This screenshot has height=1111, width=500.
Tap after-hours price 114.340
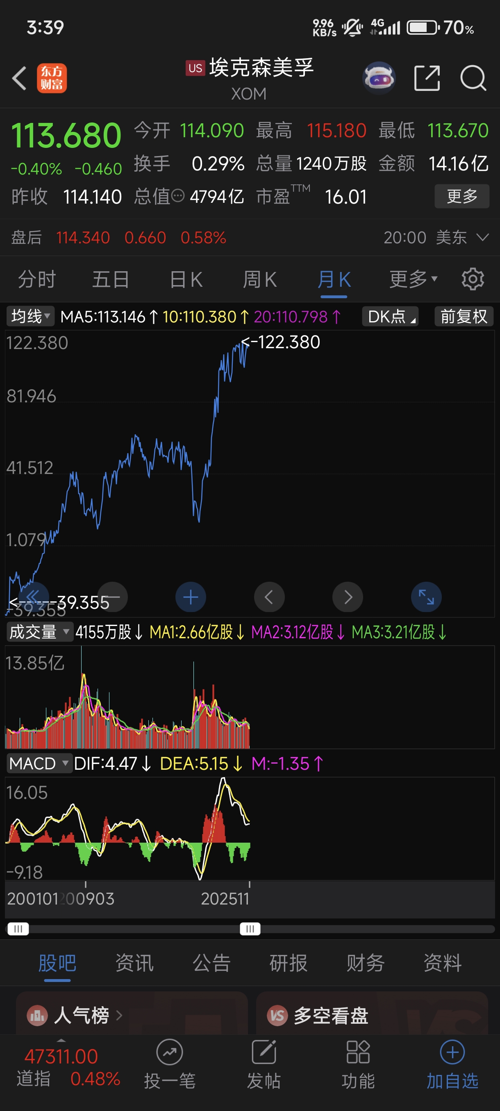point(83,237)
